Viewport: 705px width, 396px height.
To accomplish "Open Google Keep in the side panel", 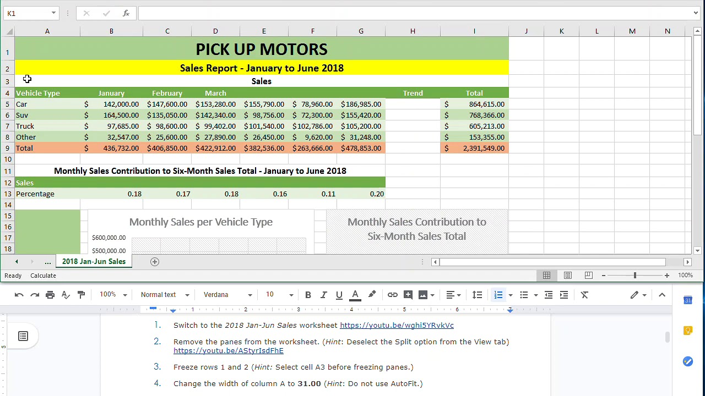I will pyautogui.click(x=688, y=331).
